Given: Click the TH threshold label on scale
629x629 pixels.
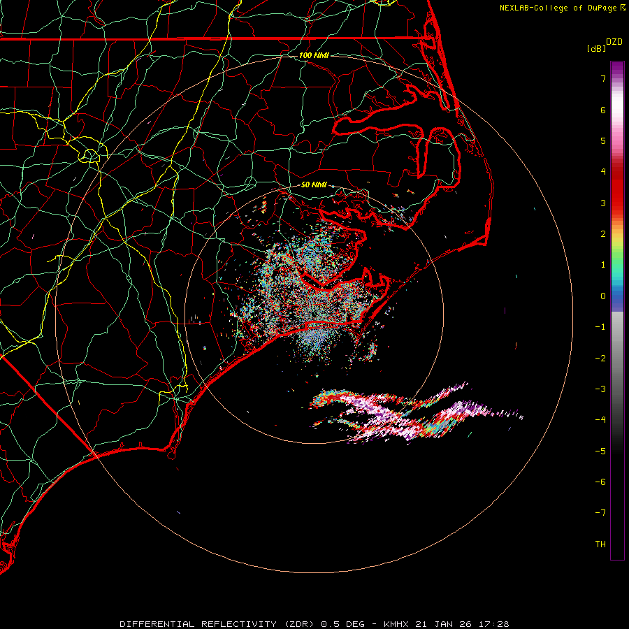Looking at the screenshot, I should (x=600, y=544).
